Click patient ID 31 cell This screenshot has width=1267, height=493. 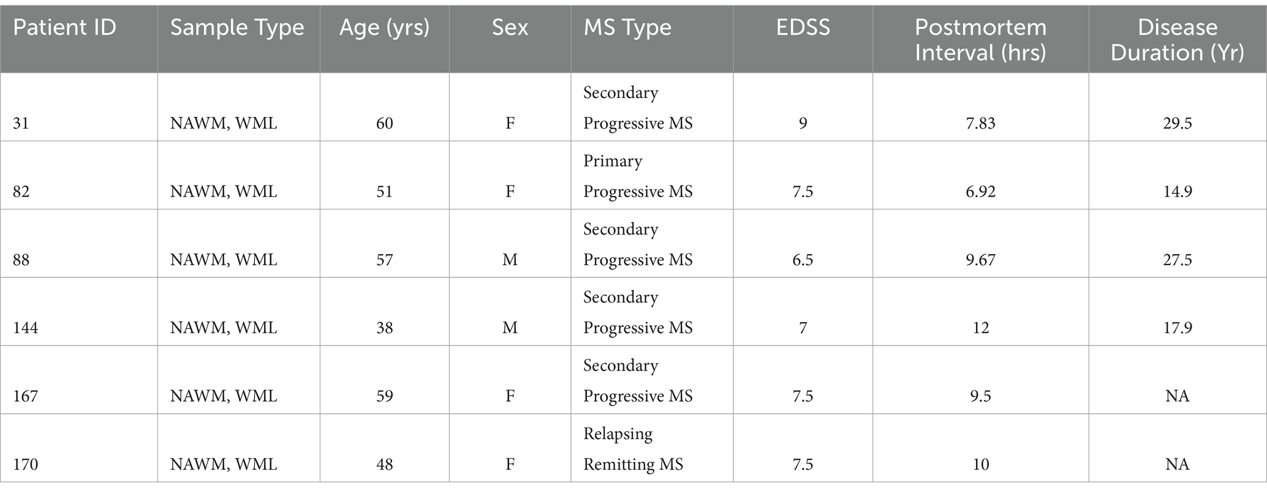point(78,107)
